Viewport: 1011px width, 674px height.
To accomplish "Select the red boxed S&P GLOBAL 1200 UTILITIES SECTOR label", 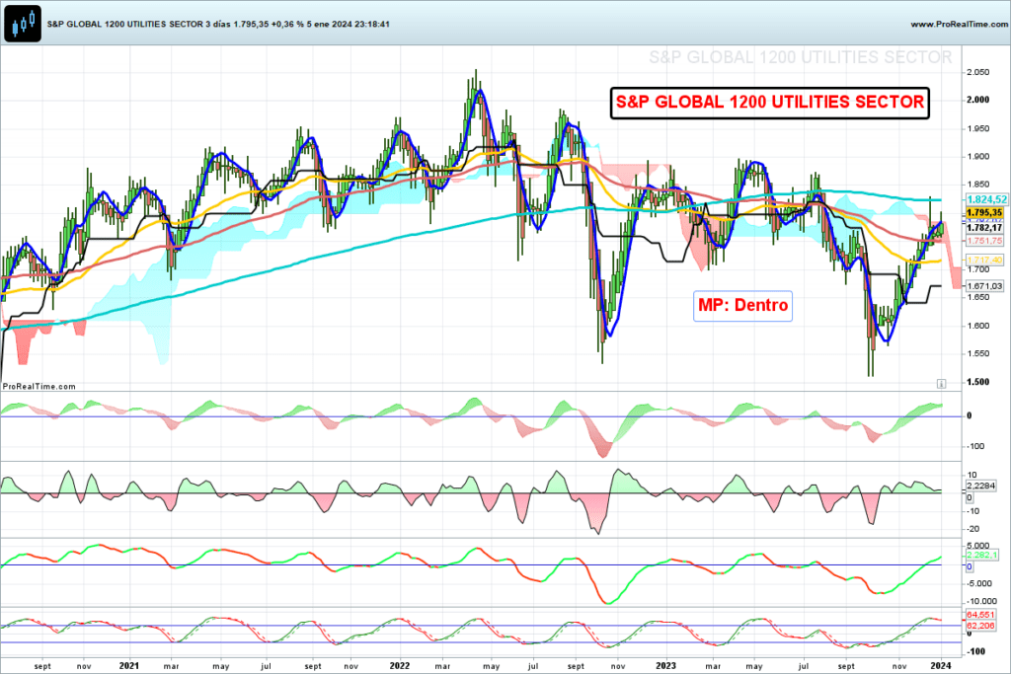I will pyautogui.click(x=770, y=103).
